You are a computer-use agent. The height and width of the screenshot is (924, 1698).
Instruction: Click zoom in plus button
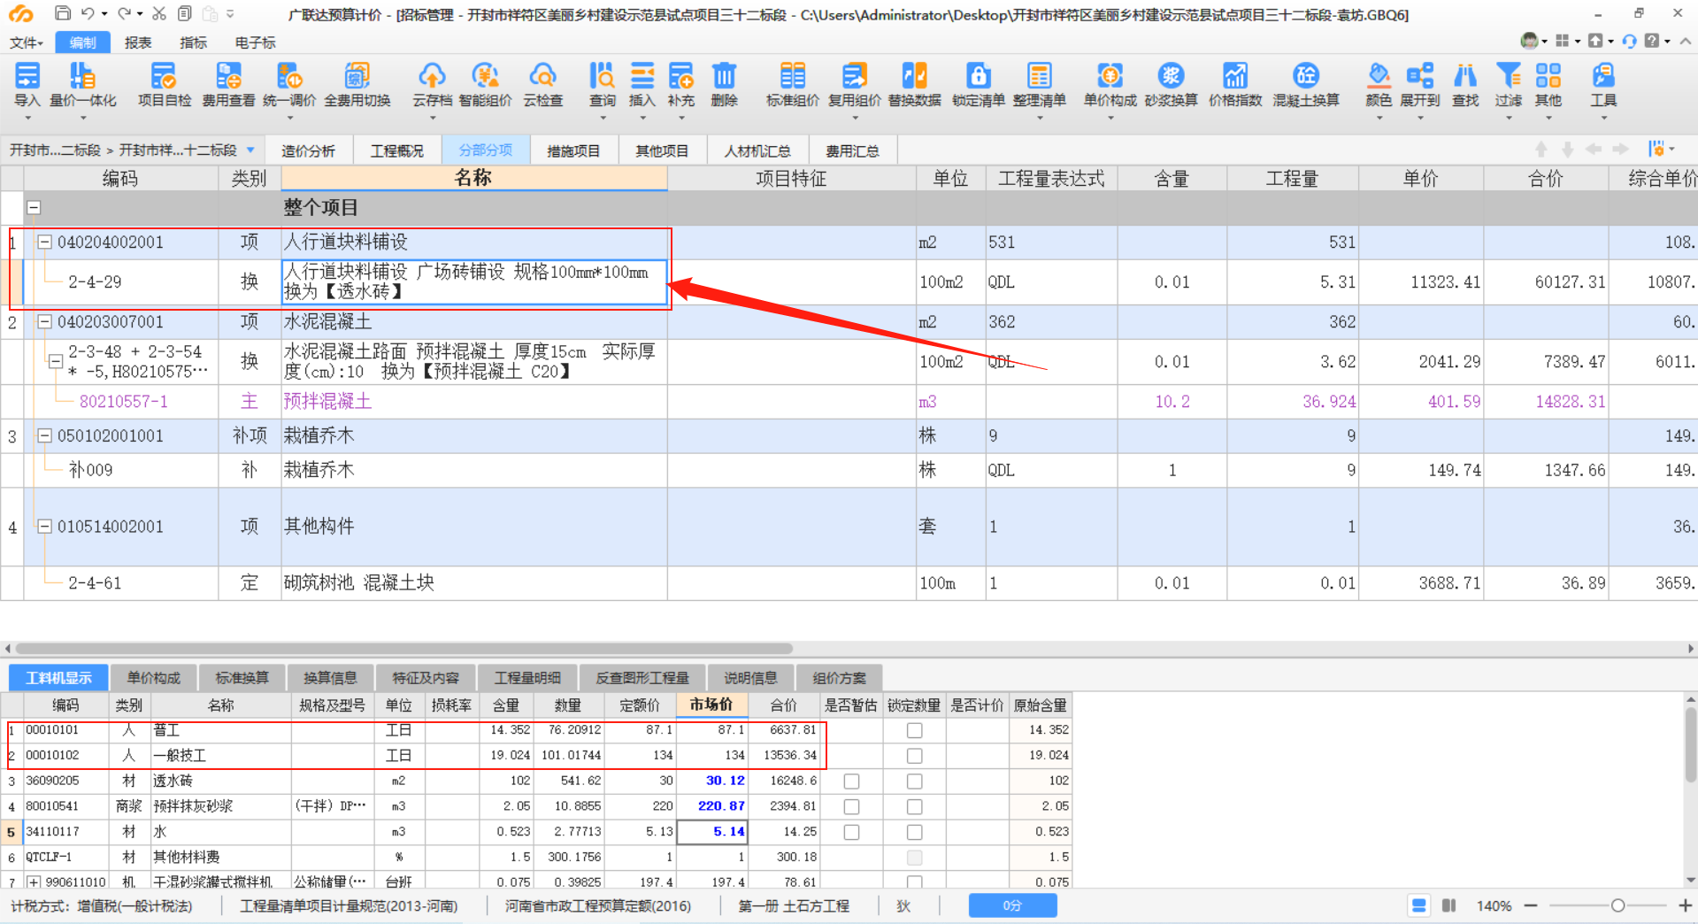(1685, 905)
